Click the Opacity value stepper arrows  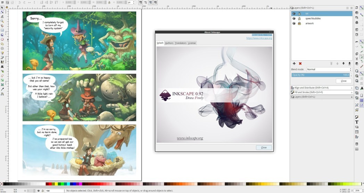tap(351, 75)
